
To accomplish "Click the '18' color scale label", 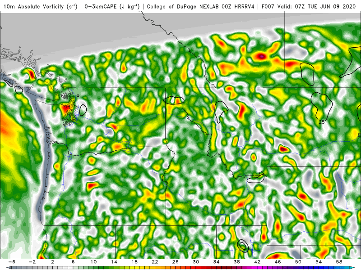I will point(134,262).
